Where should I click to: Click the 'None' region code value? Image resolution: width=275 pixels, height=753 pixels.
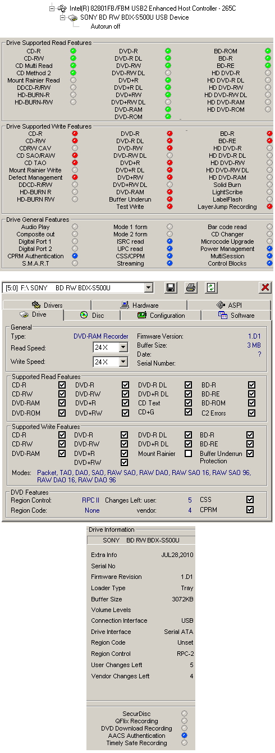tap(93, 510)
